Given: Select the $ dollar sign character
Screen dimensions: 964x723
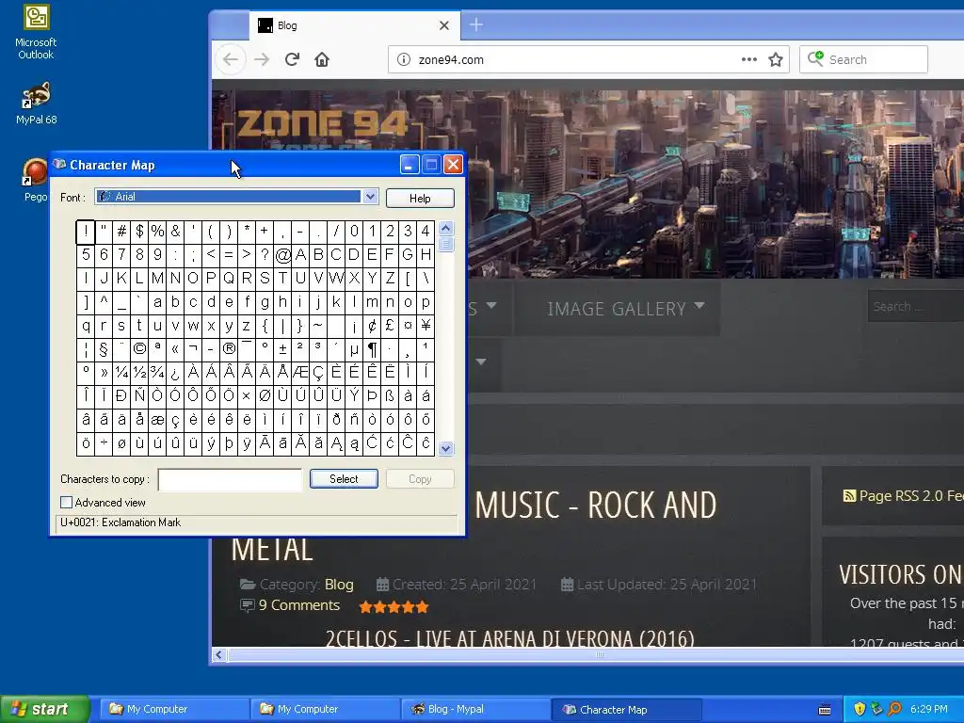Looking at the screenshot, I should [139, 232].
